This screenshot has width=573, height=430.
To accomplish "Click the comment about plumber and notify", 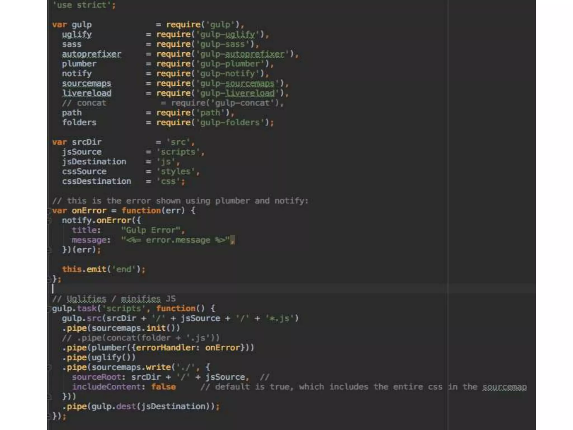I will 180,201.
